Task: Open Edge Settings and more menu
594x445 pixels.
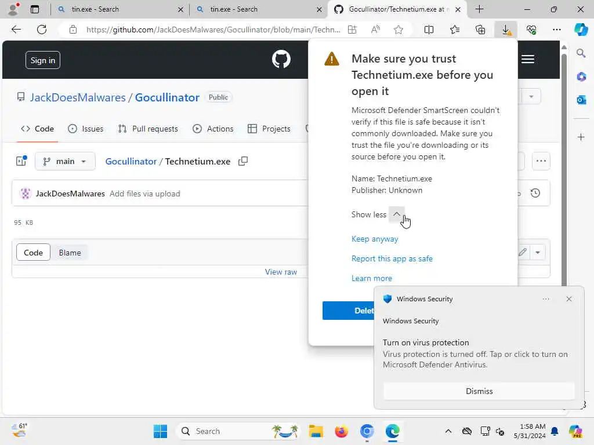Action: point(556,30)
